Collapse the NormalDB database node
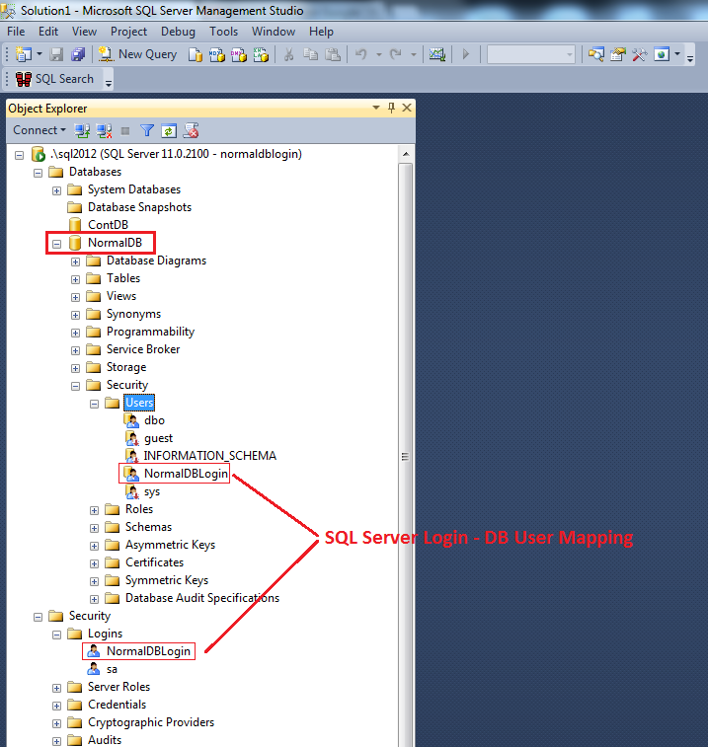 pos(56,244)
